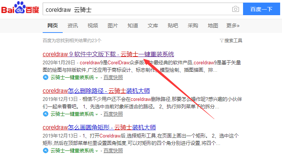
Task: Click the text 百度为您找到相关结果约23个
Action: pos(72,40)
